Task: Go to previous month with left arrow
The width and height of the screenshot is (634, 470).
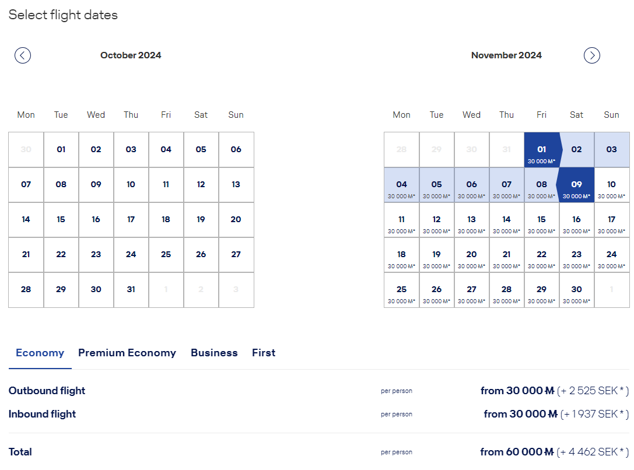Action: coord(23,55)
